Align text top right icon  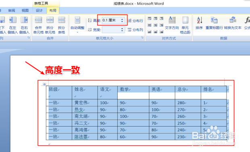161,18
